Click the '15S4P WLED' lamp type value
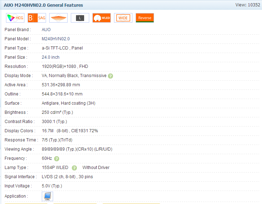 55,168
